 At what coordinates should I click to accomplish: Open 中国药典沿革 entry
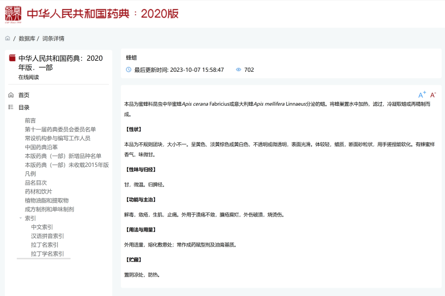[41, 147]
